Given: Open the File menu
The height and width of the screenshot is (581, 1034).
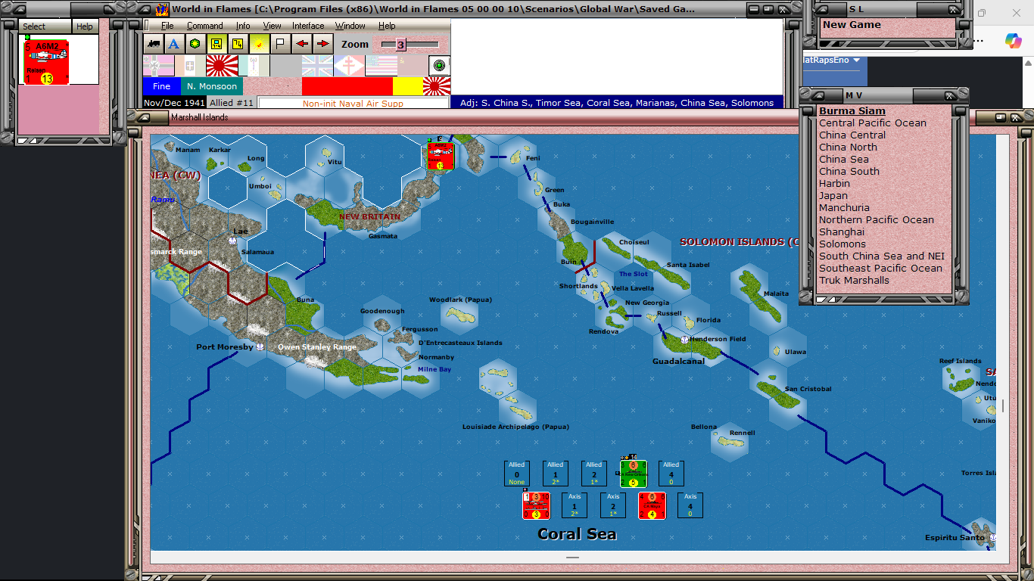Looking at the screenshot, I should (167, 26).
